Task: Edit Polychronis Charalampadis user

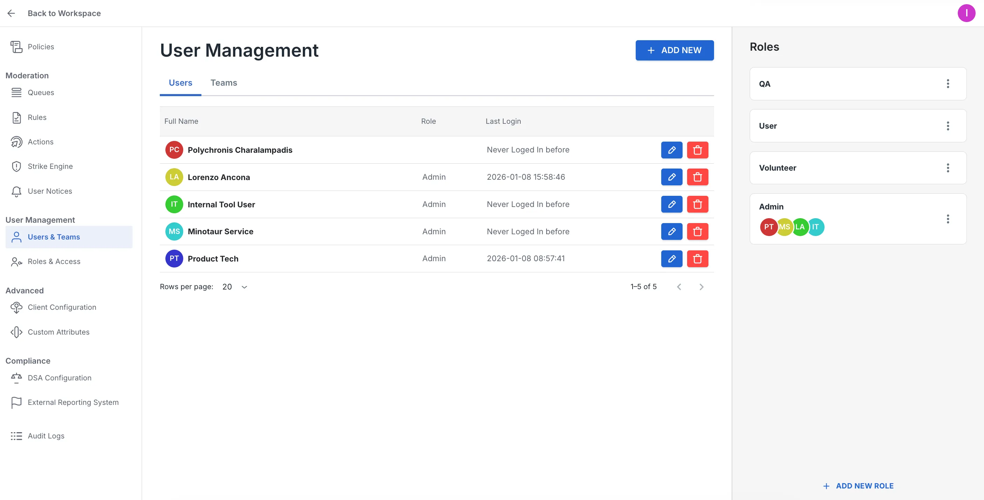Action: coord(671,150)
